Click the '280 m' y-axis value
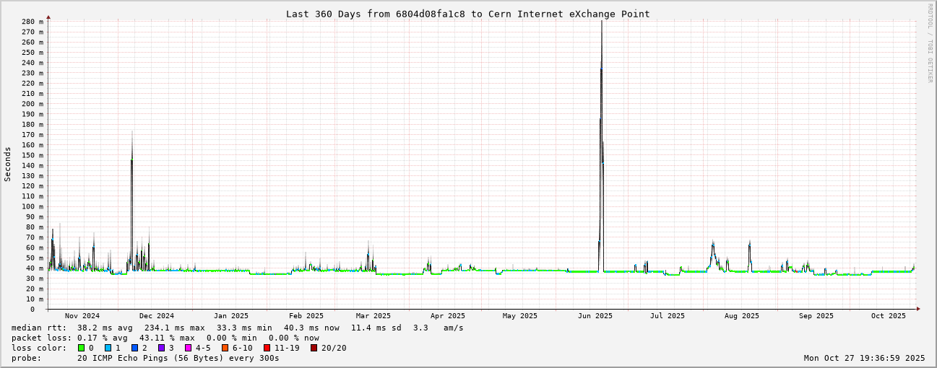The width and height of the screenshot is (937, 368). coord(33,22)
